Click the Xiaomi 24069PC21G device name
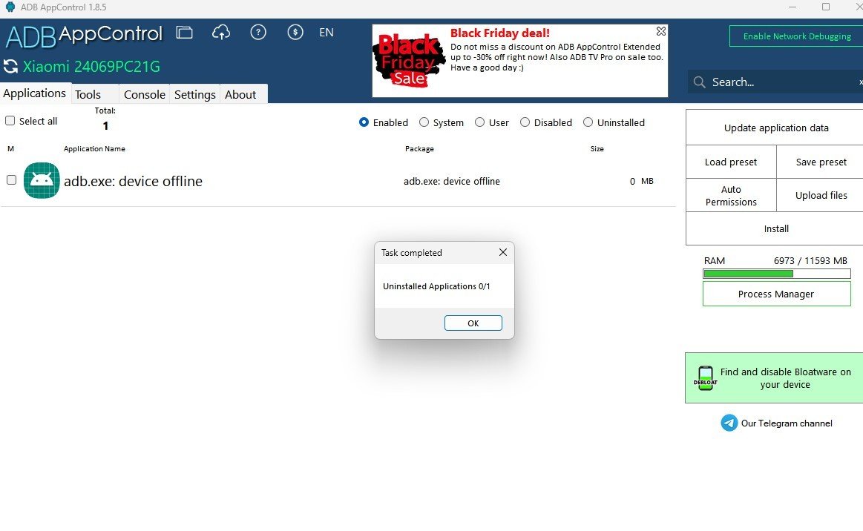 point(91,67)
